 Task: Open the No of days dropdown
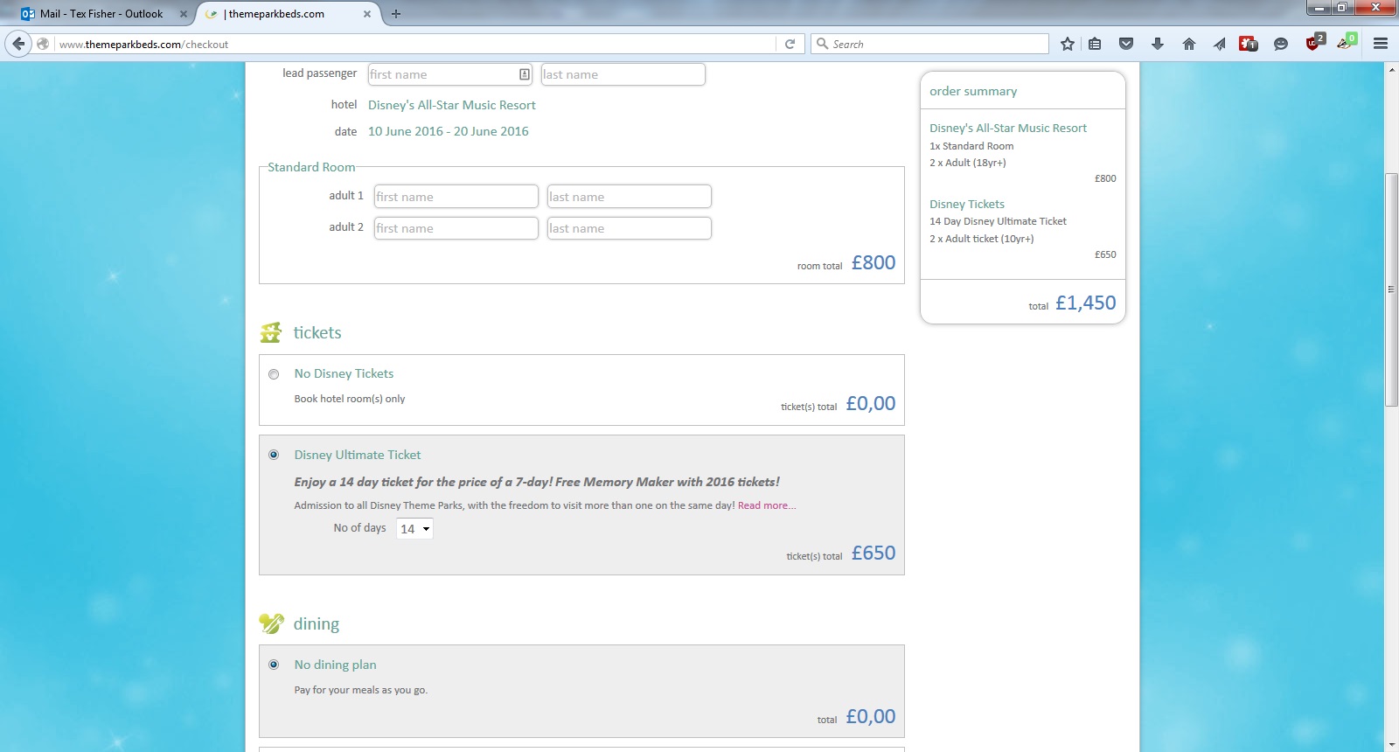click(414, 528)
